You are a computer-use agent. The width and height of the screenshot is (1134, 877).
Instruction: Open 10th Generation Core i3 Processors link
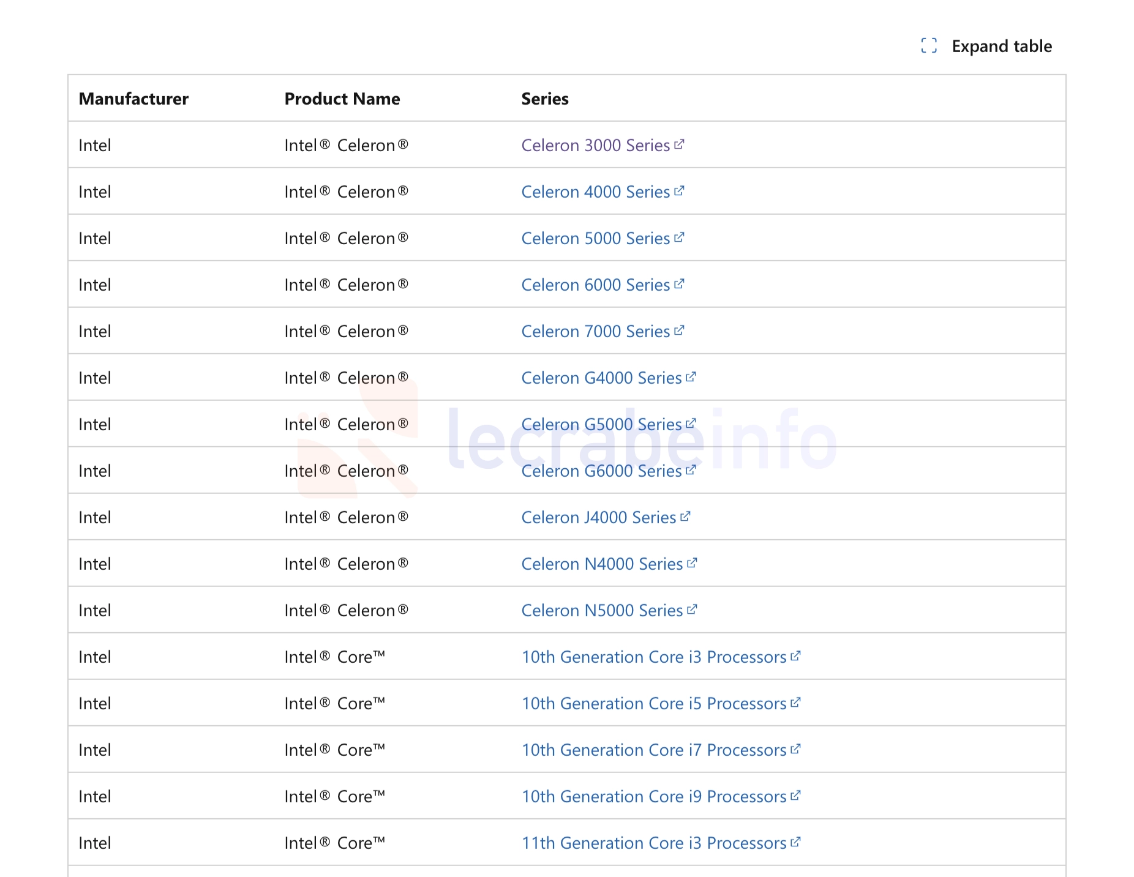pyautogui.click(x=653, y=657)
